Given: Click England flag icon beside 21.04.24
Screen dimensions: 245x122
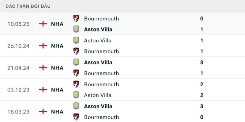Looking at the screenshot, I should pos(43,68).
